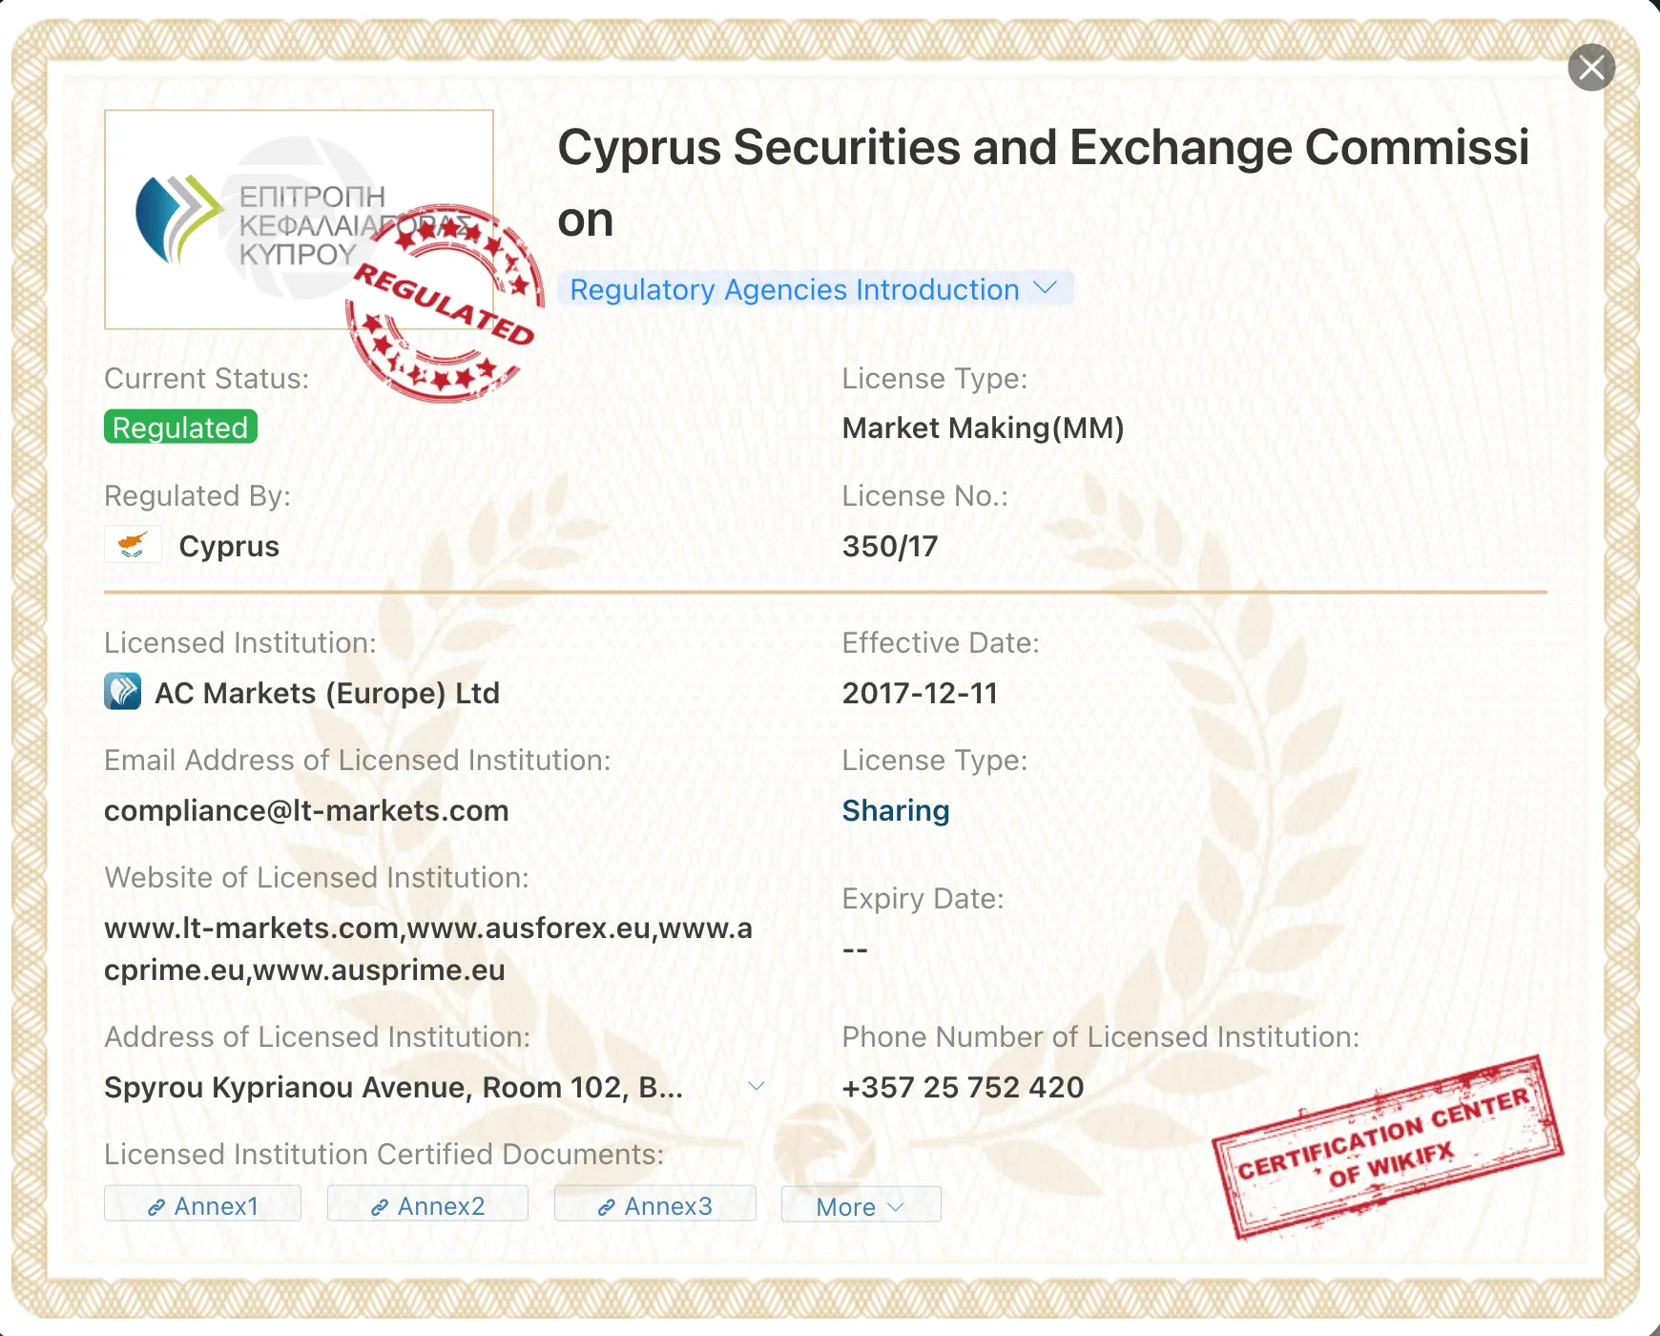Click the Cyprus country name
Viewport: 1660px width, 1336px height.
tap(229, 546)
